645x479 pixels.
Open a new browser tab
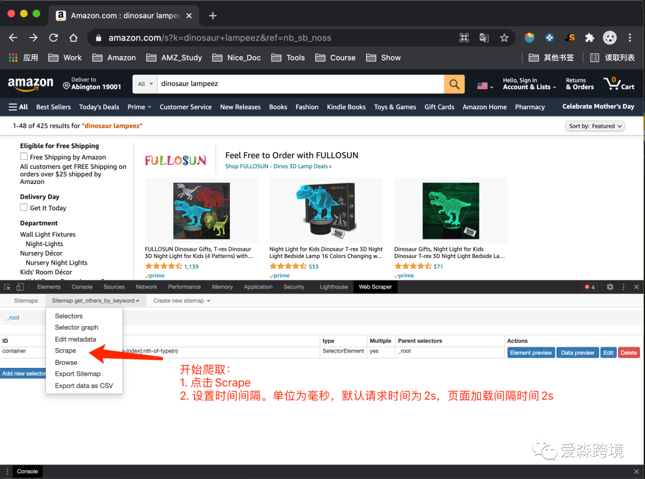(x=213, y=16)
